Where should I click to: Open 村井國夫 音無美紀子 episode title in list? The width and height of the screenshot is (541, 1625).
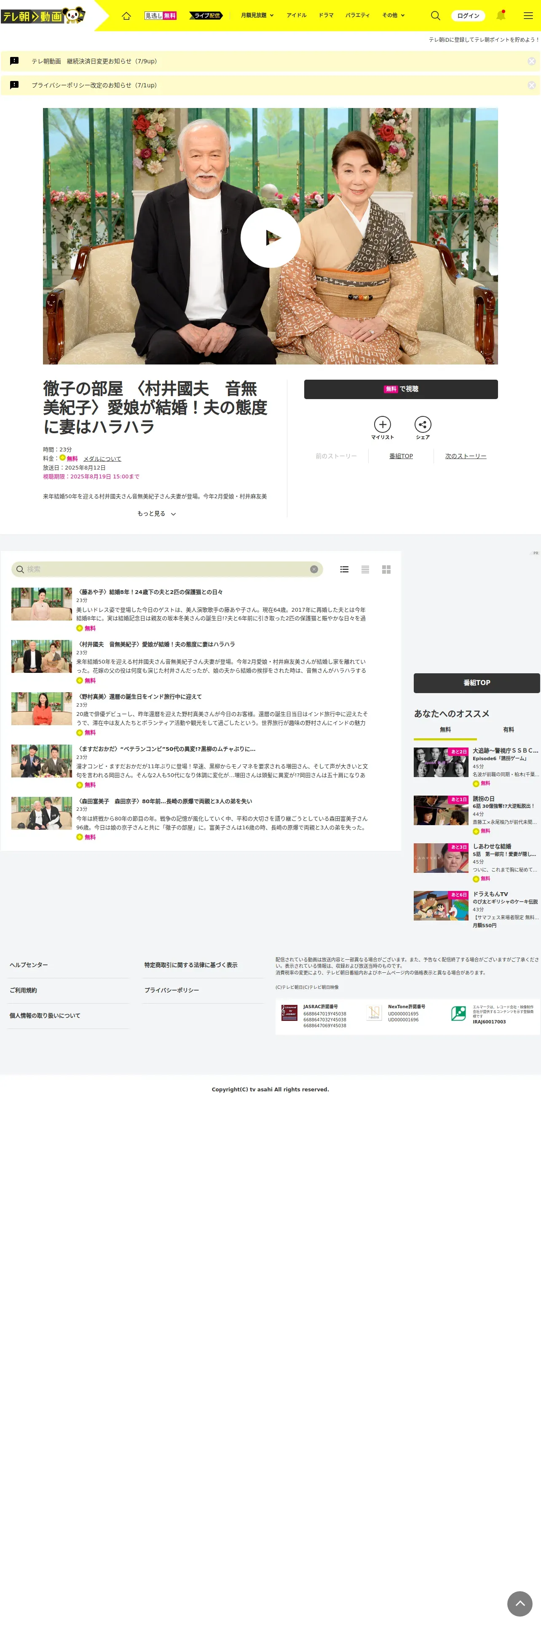coord(155,645)
